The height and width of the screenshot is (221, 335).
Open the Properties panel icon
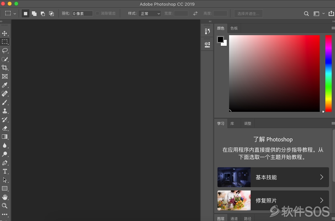tap(207, 44)
